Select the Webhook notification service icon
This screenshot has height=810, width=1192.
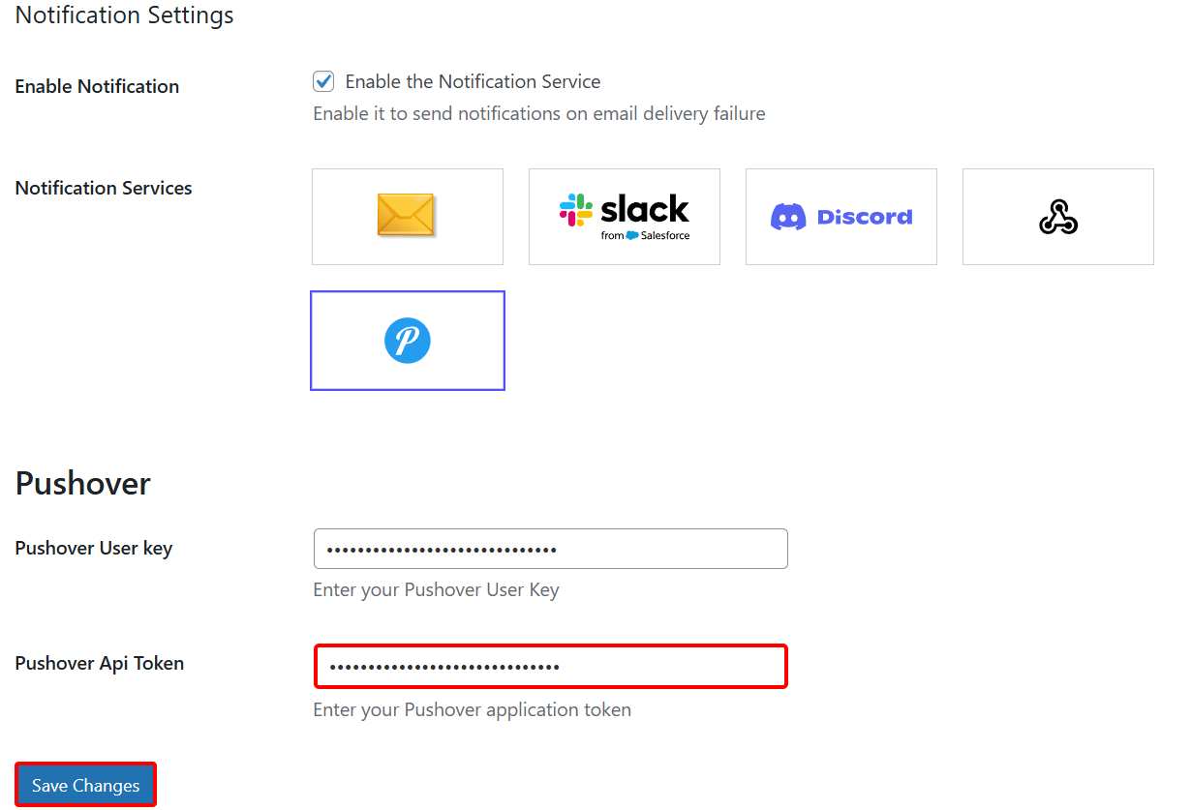(x=1057, y=217)
